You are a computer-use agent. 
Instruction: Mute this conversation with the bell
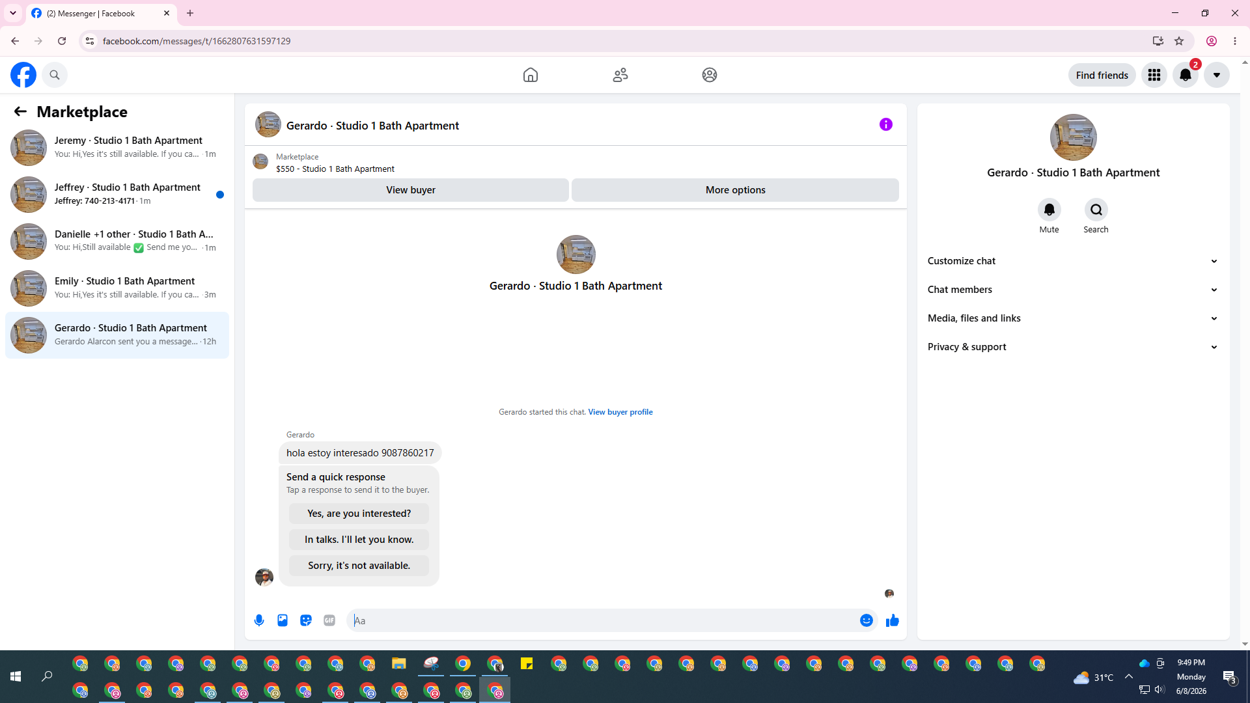pyautogui.click(x=1049, y=210)
